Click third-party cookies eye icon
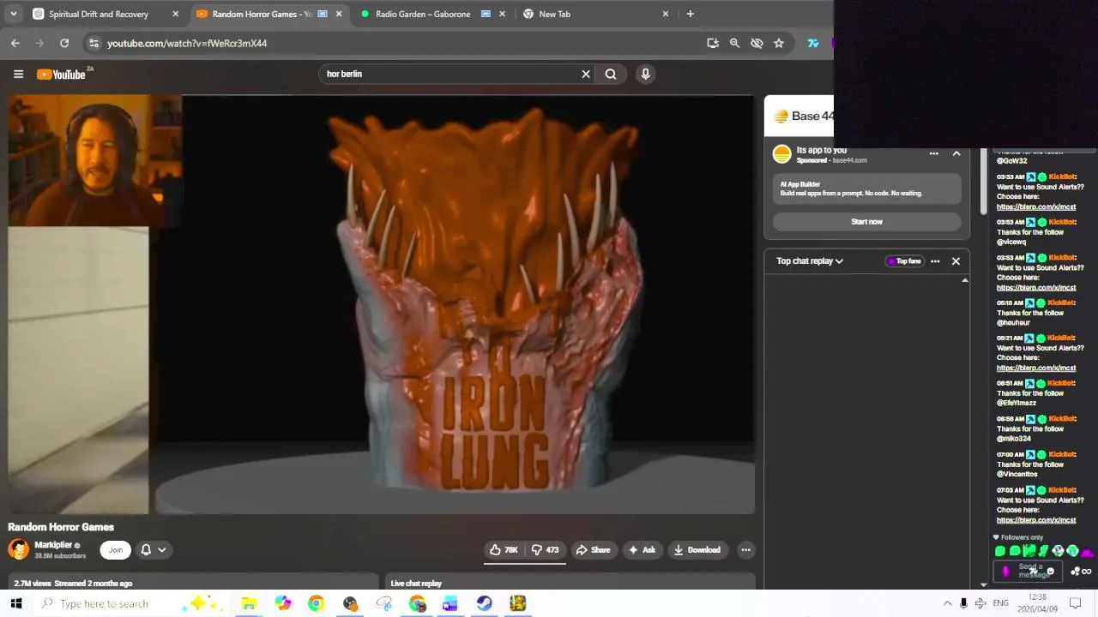The width and height of the screenshot is (1098, 617). click(x=757, y=43)
